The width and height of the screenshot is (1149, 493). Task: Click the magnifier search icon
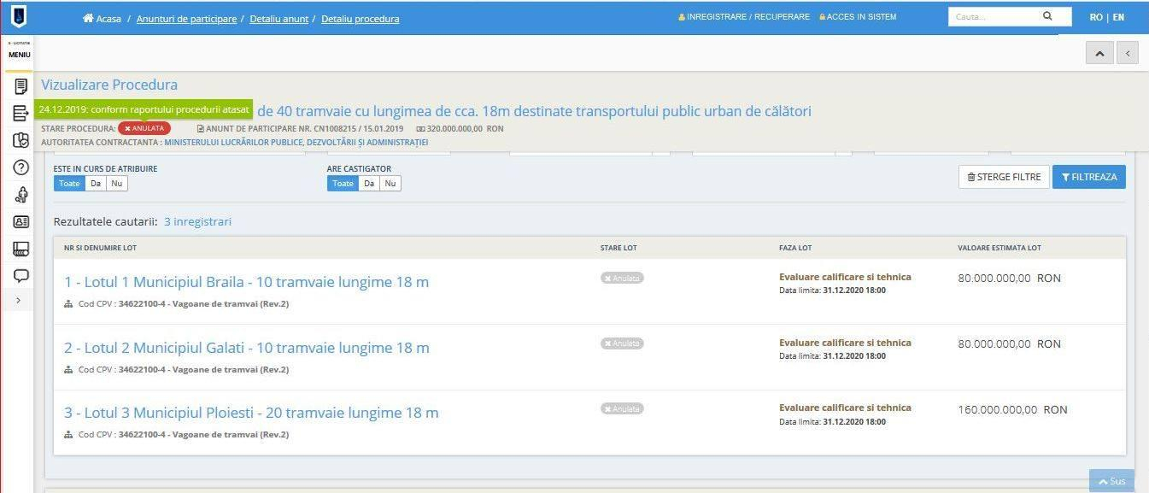pyautogui.click(x=1047, y=16)
